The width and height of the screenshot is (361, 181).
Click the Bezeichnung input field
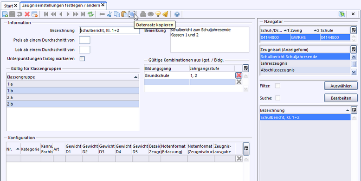[x=109, y=31]
